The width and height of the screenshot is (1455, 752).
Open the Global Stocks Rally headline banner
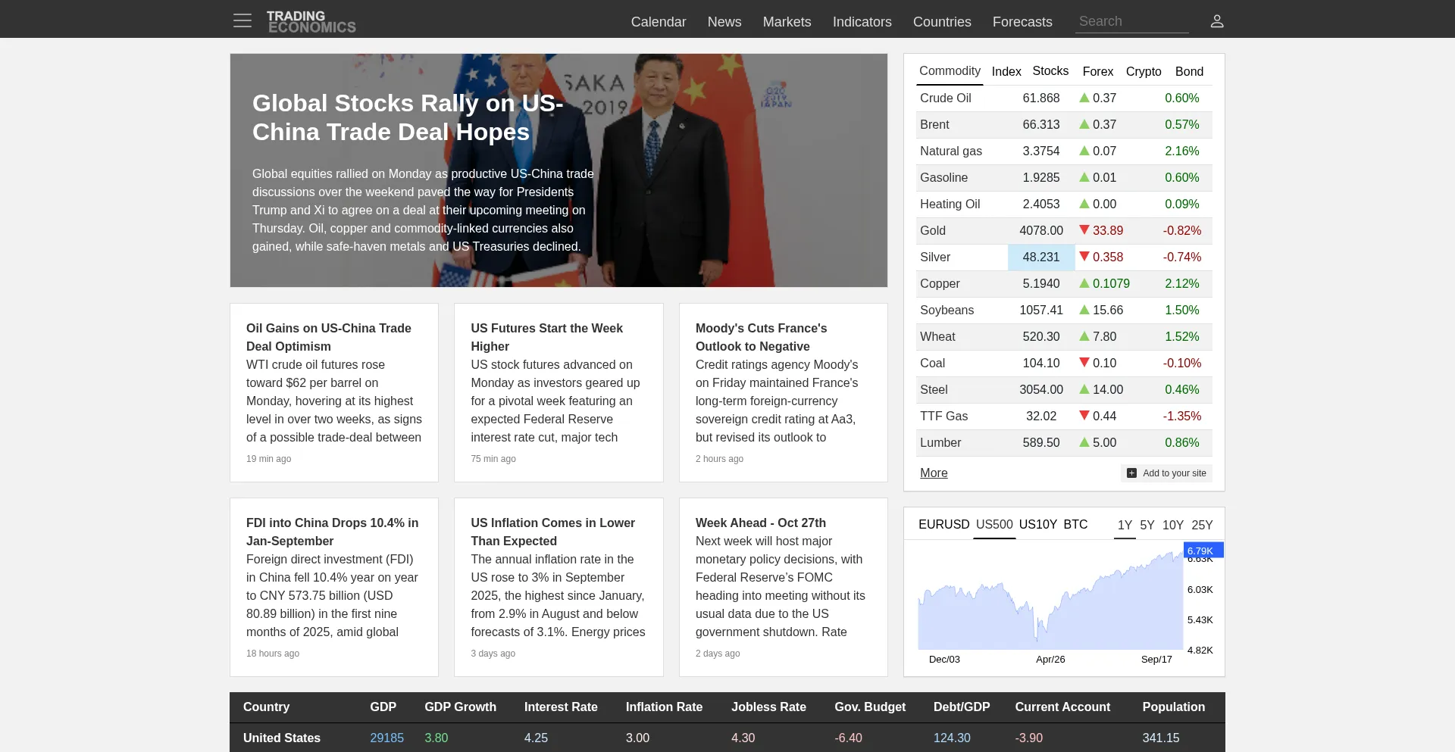point(408,117)
